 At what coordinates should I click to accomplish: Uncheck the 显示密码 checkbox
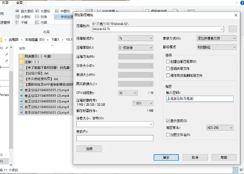[168, 121]
